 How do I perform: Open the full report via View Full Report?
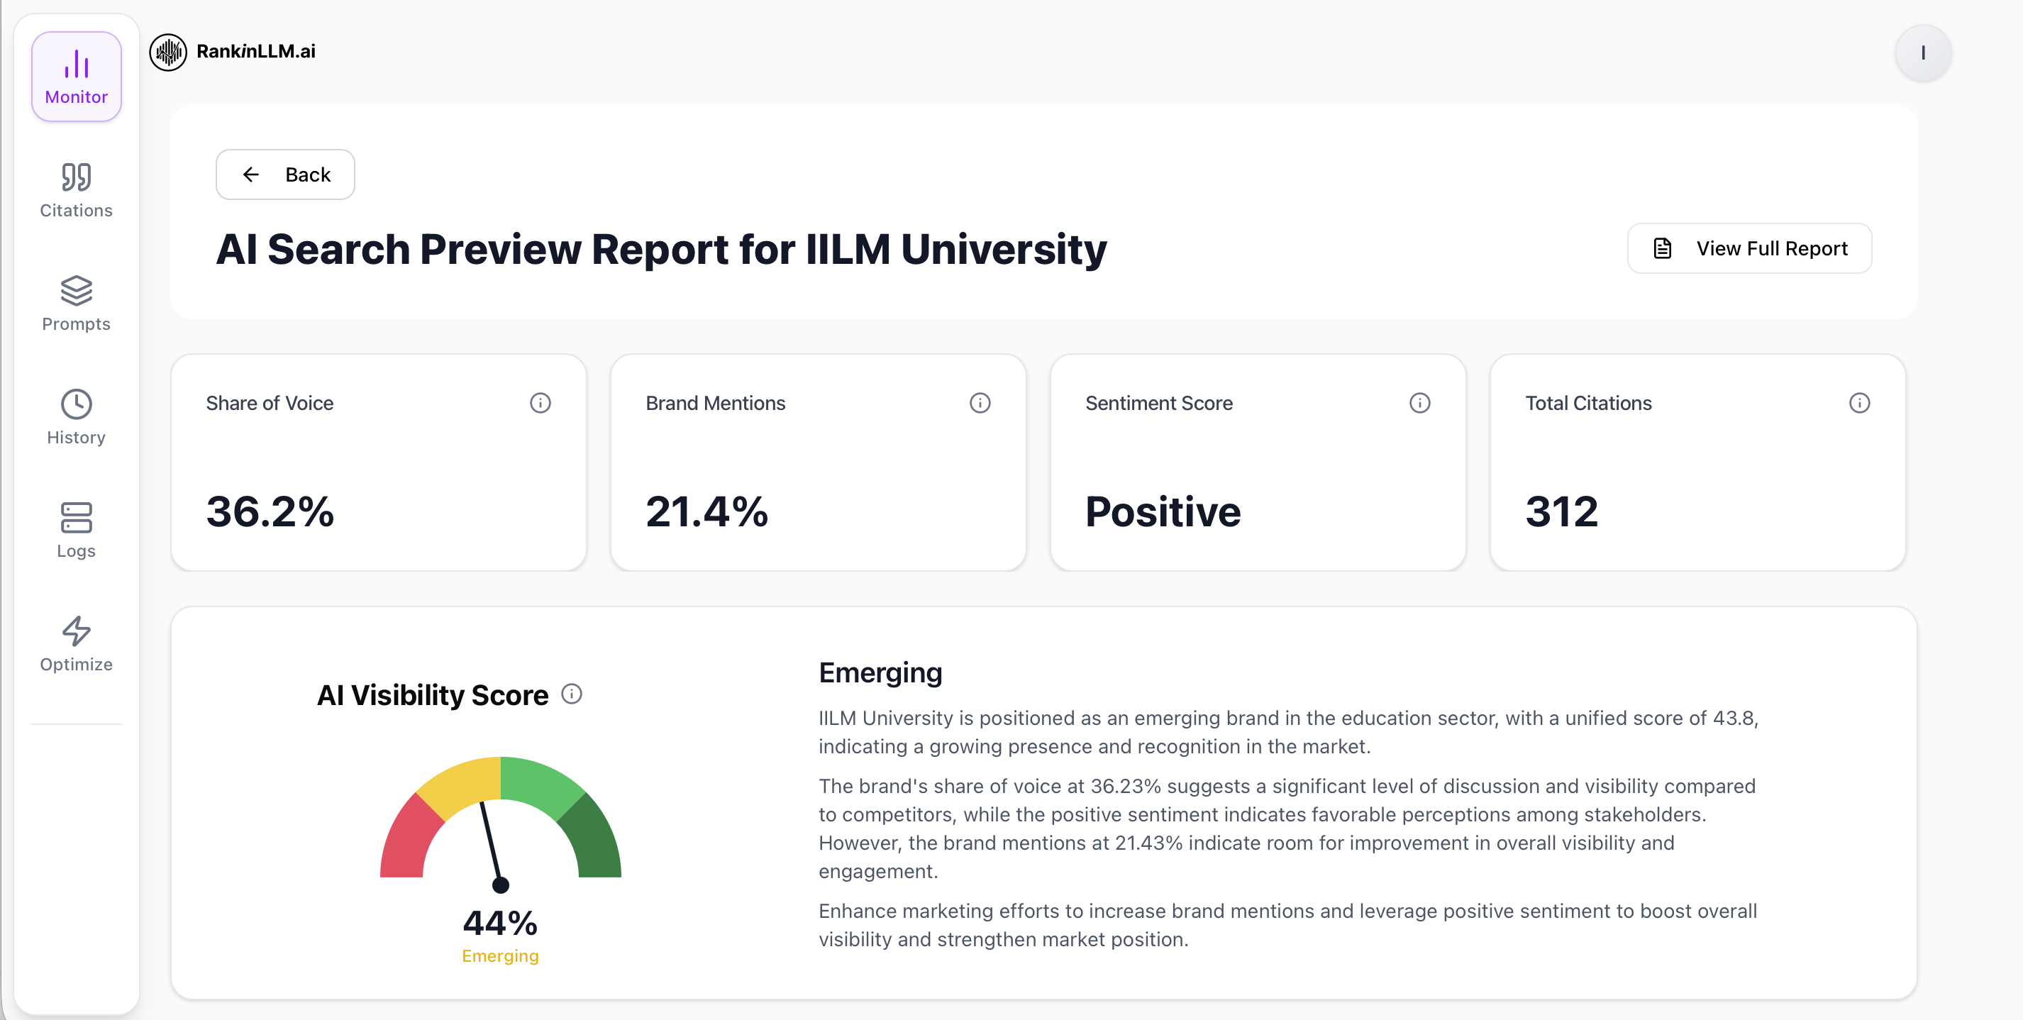click(x=1749, y=248)
